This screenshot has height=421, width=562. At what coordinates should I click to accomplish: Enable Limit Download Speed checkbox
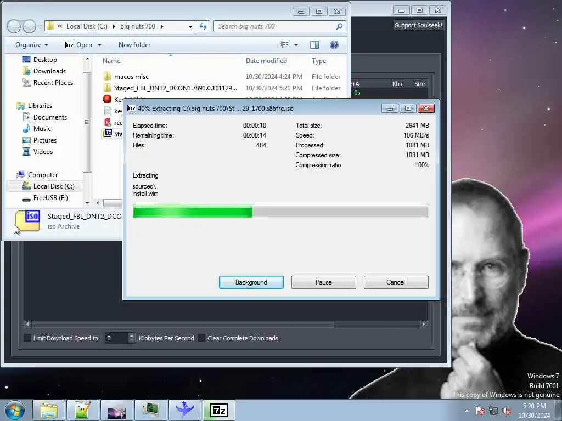[x=27, y=338]
